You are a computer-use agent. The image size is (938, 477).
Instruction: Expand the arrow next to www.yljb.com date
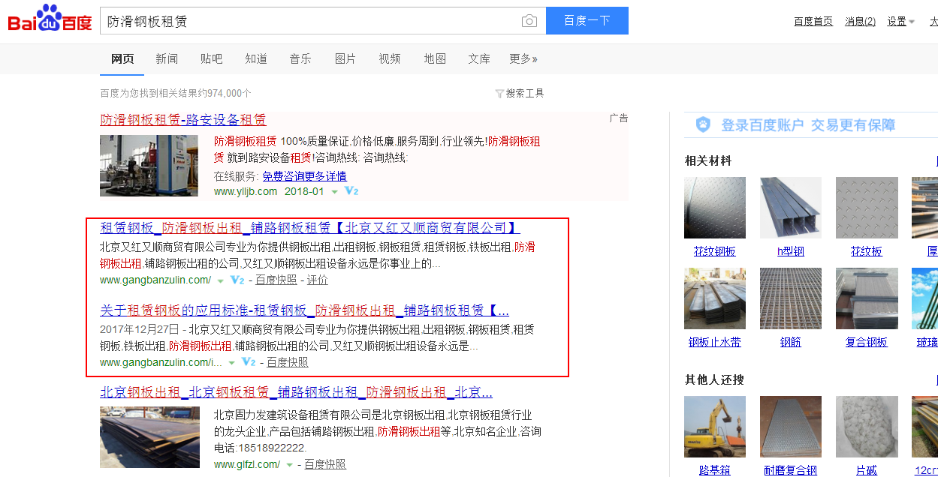[334, 192]
